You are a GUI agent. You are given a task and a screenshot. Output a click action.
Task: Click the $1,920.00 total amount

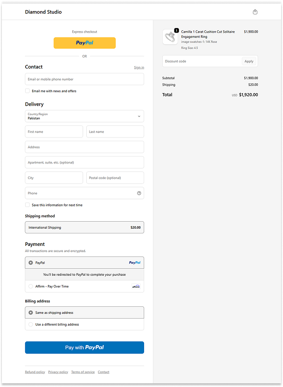coord(248,95)
